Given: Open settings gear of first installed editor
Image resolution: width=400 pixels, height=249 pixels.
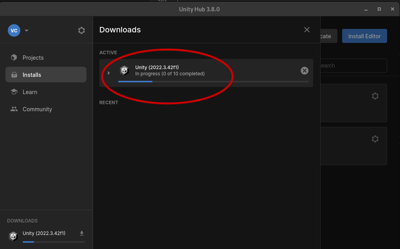Looking at the screenshot, I should click(375, 96).
